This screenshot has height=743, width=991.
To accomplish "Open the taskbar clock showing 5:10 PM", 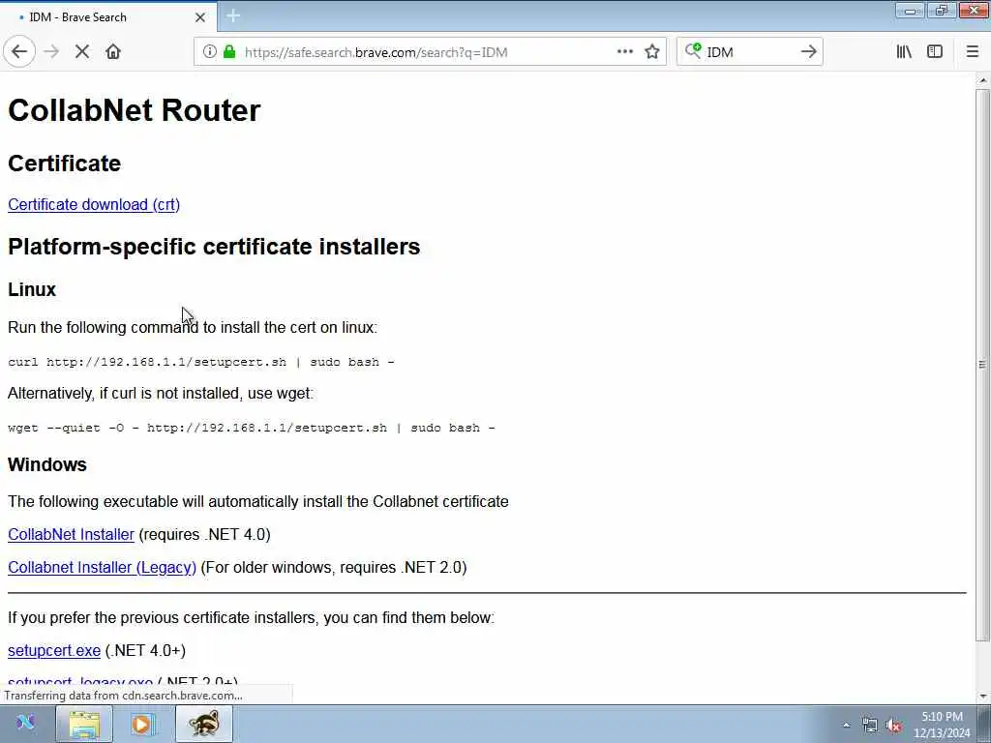I will (942, 725).
